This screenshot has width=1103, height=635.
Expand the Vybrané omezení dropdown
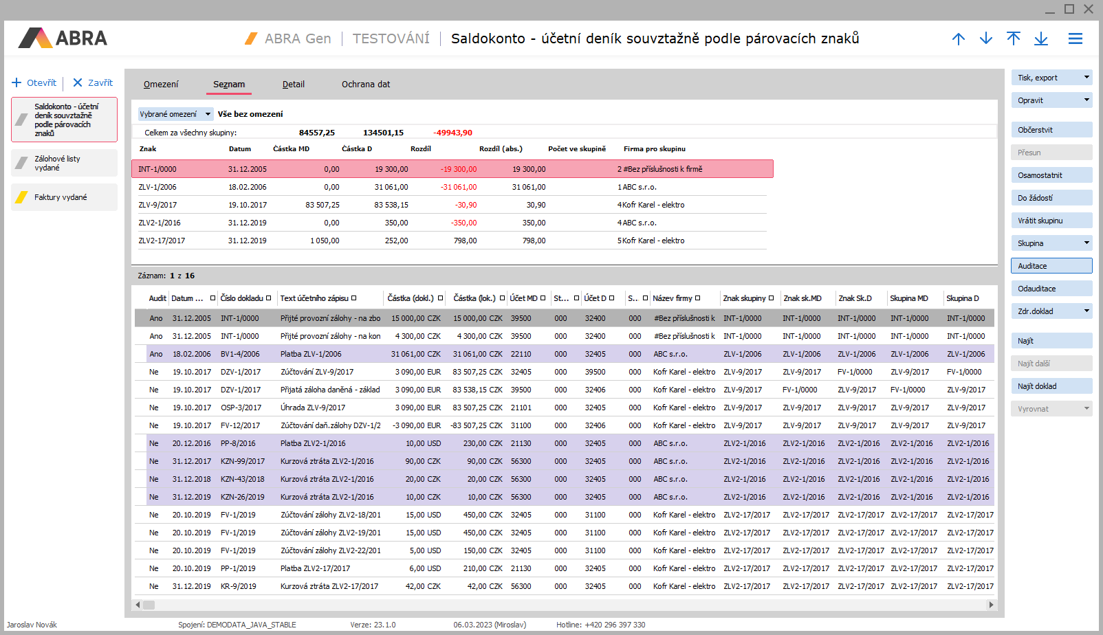(x=208, y=115)
